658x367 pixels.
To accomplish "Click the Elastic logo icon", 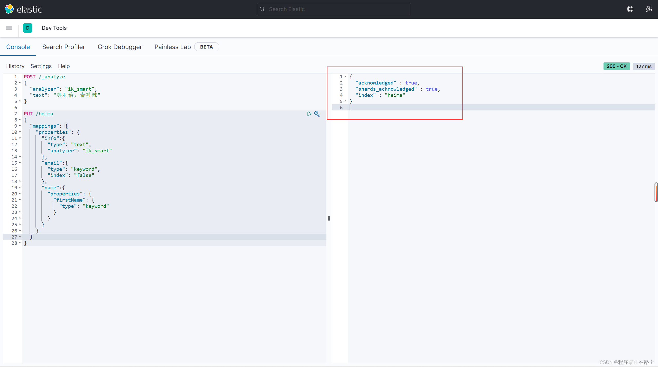I will [9, 9].
